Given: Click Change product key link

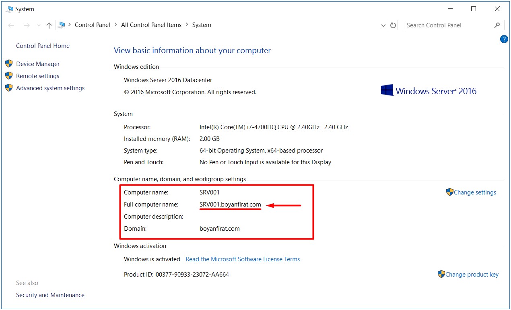Looking at the screenshot, I should click(472, 275).
